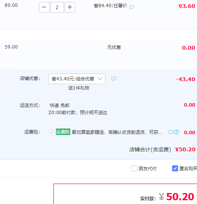The width and height of the screenshot is (197, 204).
Task: Click the 送1件礼物 gift text
Action: pyautogui.click(x=79, y=88)
